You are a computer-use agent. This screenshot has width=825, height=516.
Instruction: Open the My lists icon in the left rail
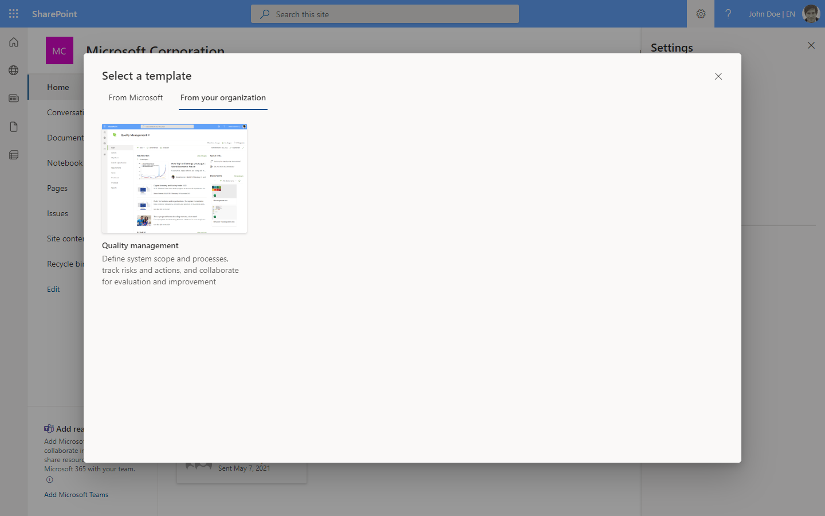(x=14, y=155)
